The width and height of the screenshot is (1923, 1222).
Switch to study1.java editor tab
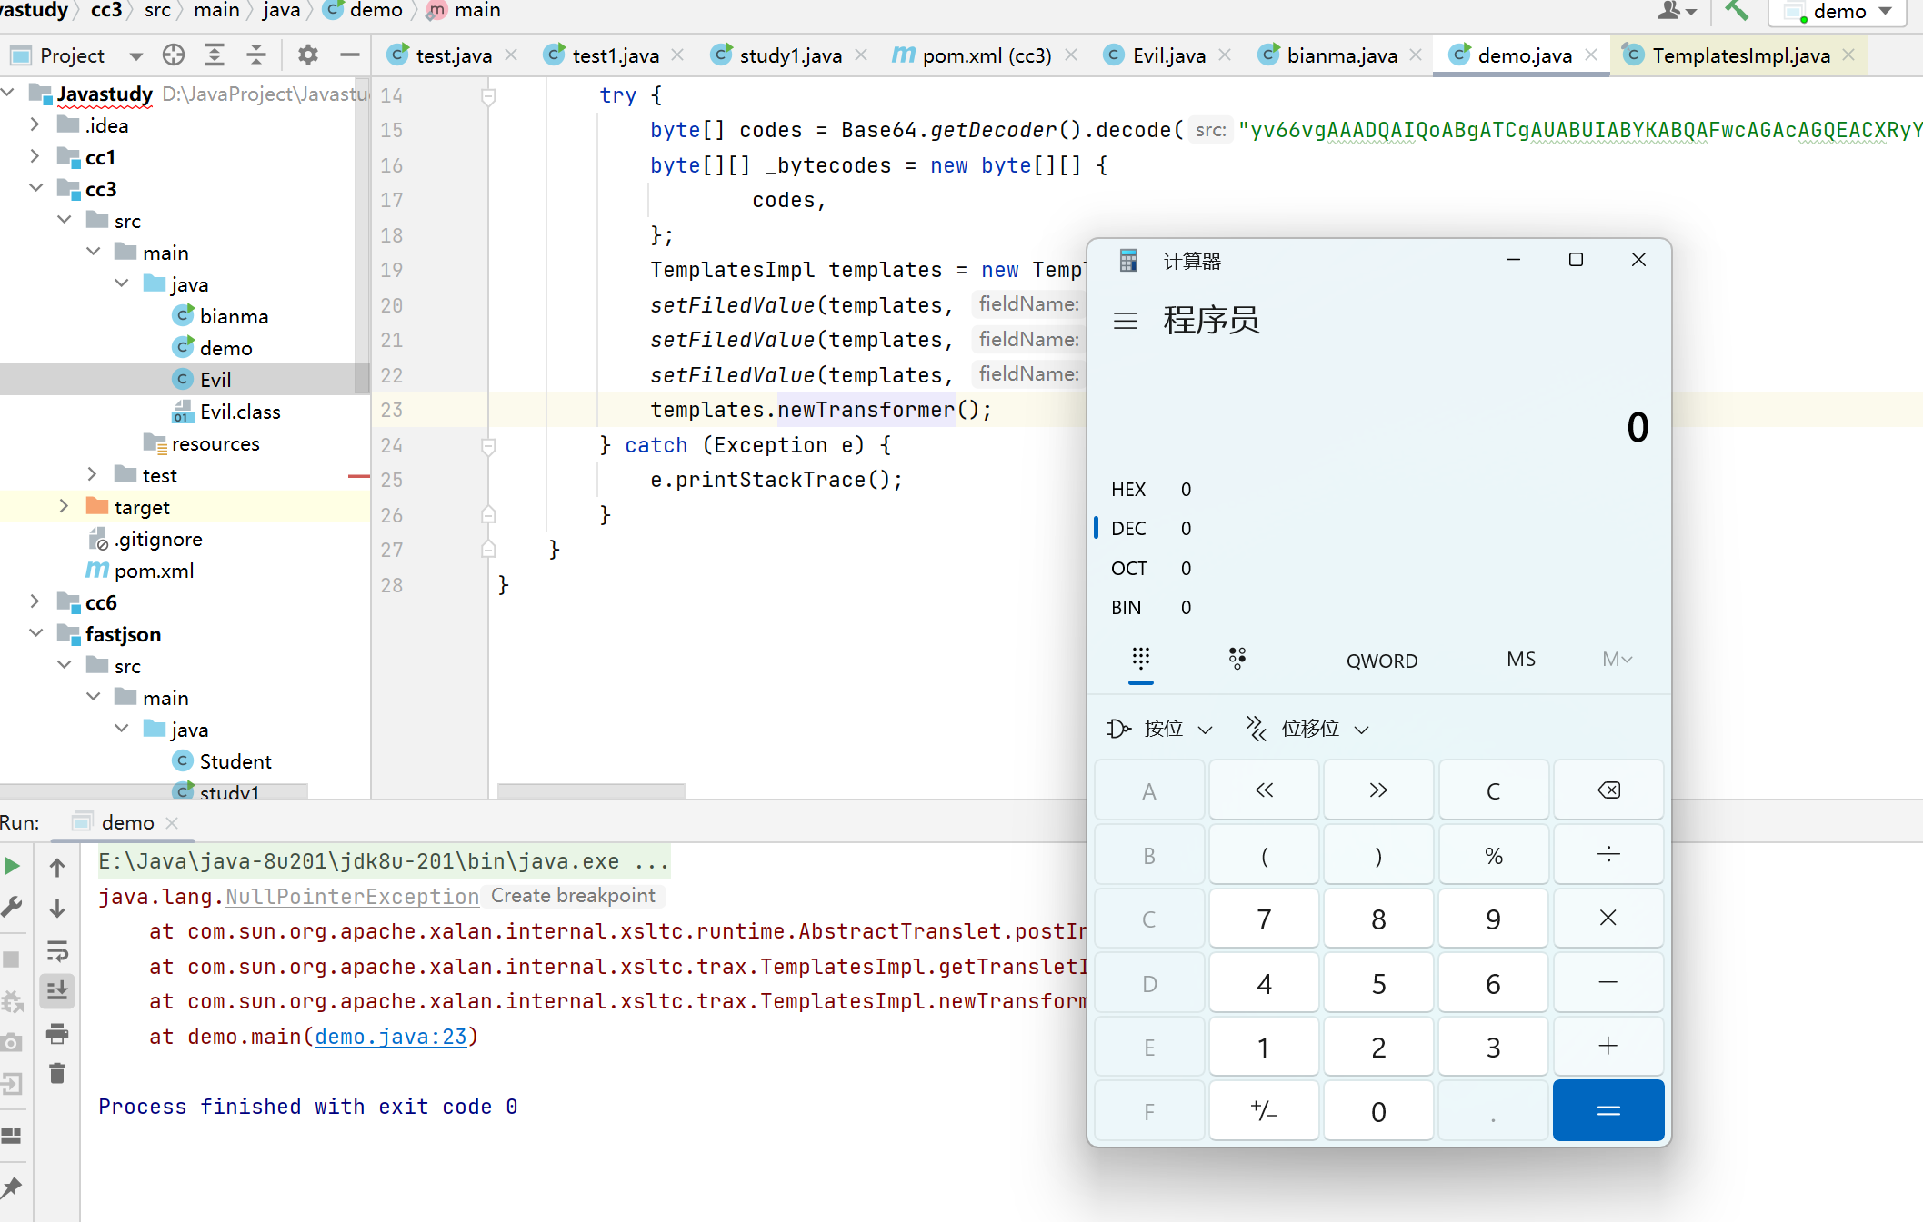(x=790, y=55)
